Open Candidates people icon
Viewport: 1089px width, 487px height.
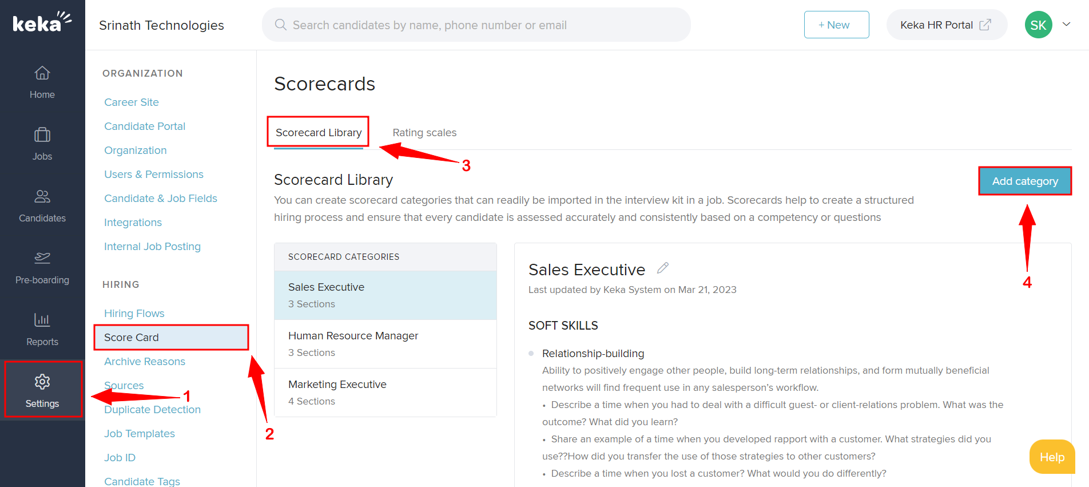coord(42,197)
